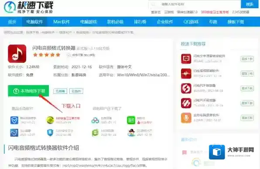The image size is (260, 169).
Task: Click the 闪电PDF转换器 title in sidebar
Action: click(x=204, y=86)
